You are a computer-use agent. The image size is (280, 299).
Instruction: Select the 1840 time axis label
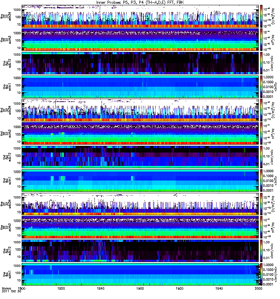[x=100, y=288]
